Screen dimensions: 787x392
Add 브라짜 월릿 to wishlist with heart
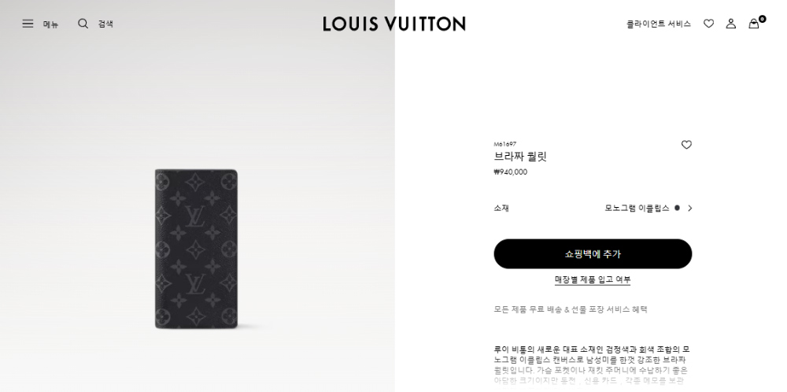point(686,145)
